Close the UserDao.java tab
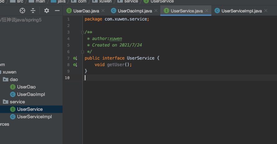 [x=104, y=11]
